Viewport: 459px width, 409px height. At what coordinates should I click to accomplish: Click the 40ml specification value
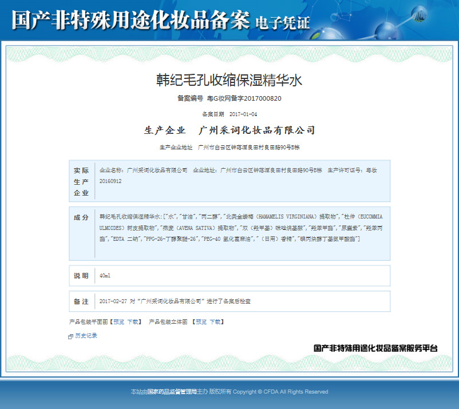pos(105,276)
